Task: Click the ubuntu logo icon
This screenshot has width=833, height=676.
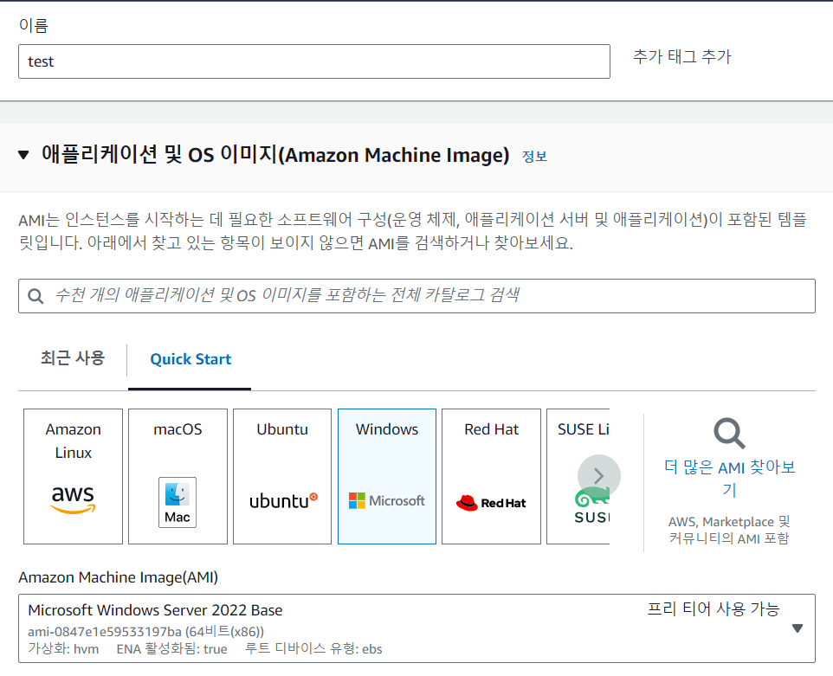Action: pyautogui.click(x=284, y=501)
